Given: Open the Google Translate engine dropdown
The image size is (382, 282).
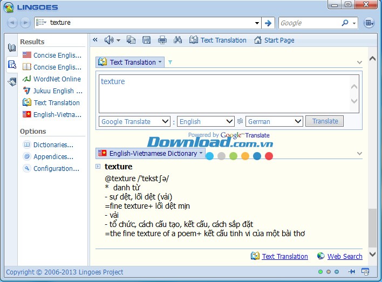Looking at the screenshot, I should point(135,121).
